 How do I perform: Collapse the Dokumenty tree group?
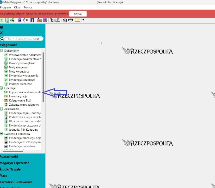[x=11, y=51]
